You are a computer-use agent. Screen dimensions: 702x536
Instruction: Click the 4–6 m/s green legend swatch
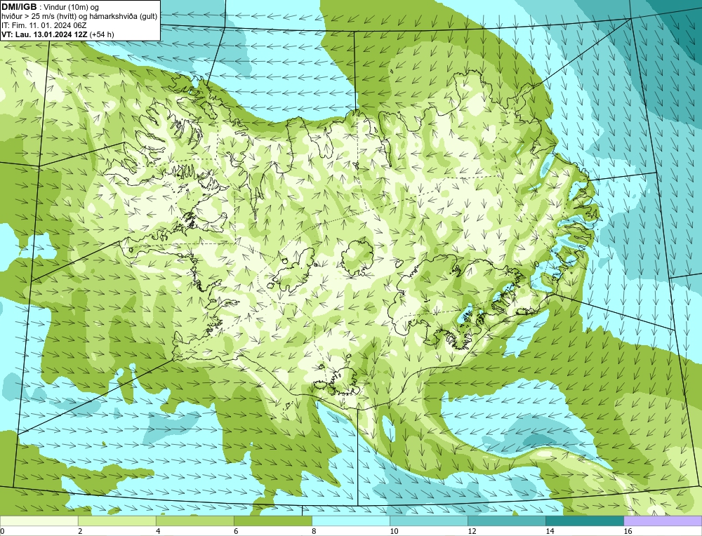click(194, 521)
